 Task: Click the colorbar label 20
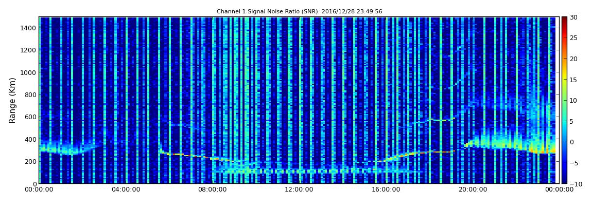pyautogui.click(x=574, y=59)
